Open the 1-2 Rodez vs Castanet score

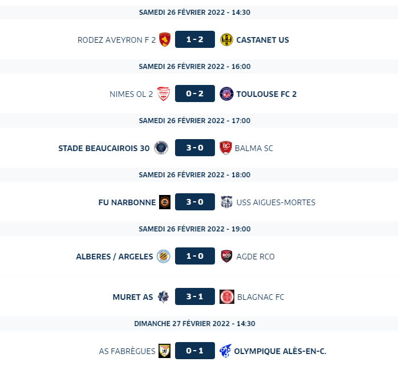[x=195, y=39]
